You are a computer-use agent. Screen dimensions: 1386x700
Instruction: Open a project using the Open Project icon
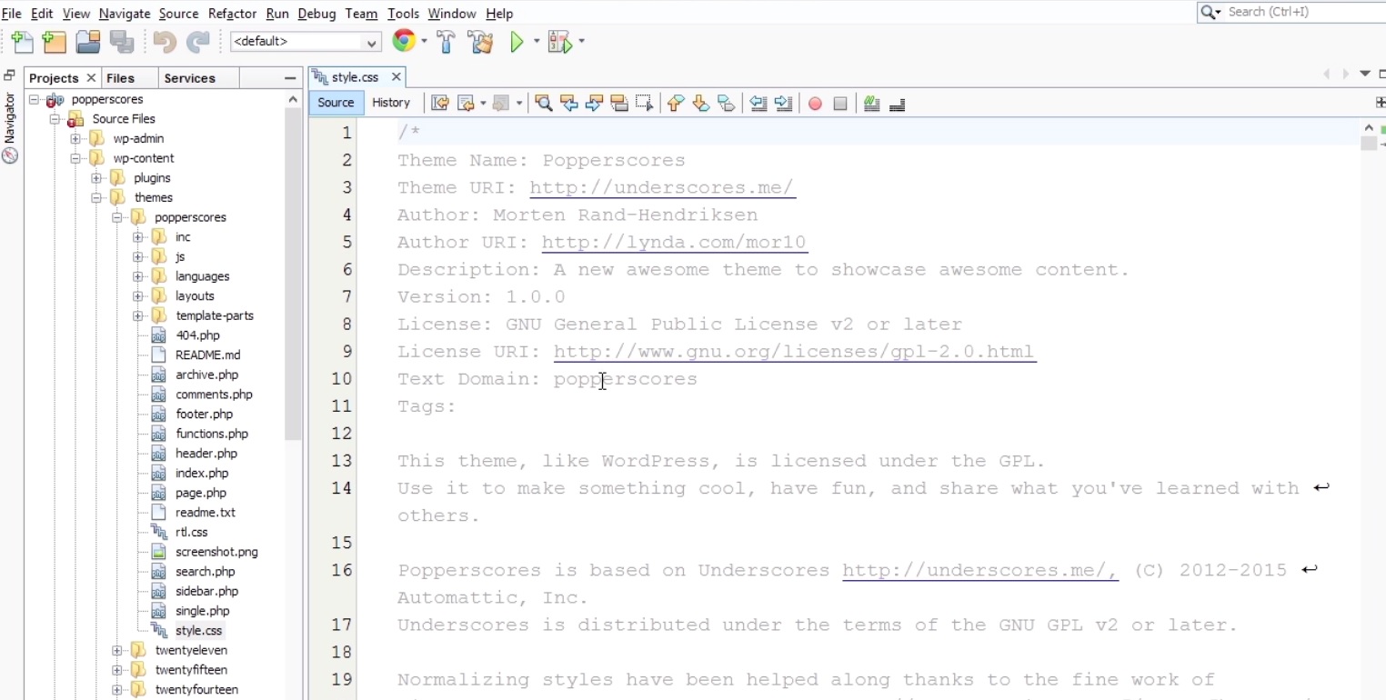coord(88,42)
